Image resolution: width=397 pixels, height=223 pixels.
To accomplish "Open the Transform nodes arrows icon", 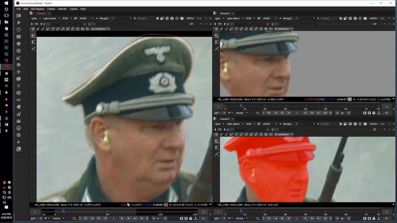I will [19, 72].
